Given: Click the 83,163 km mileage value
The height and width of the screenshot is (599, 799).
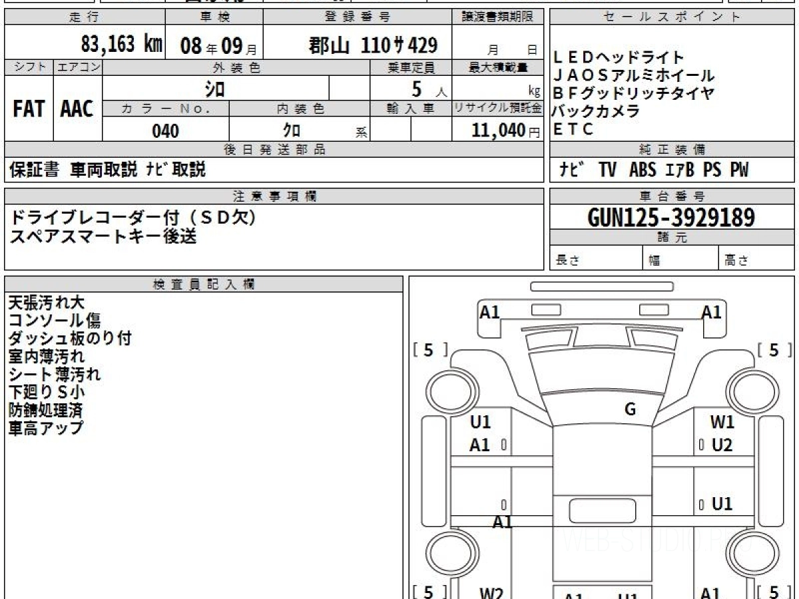Looking at the screenshot, I should tap(122, 45).
